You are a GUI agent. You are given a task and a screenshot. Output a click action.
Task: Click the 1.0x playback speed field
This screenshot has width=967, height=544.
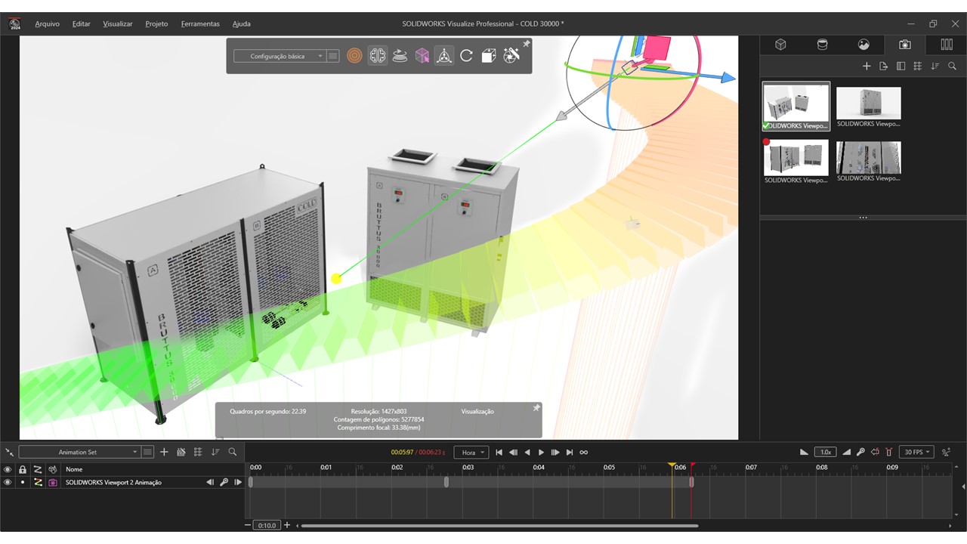[x=825, y=452]
